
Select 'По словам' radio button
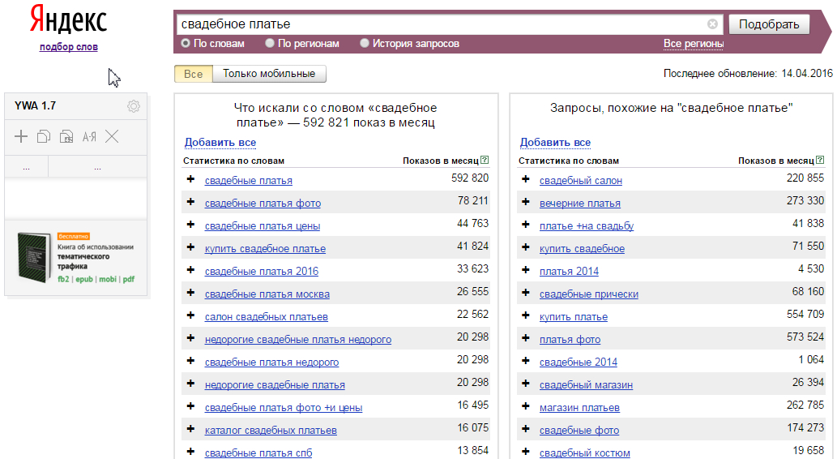(x=186, y=43)
